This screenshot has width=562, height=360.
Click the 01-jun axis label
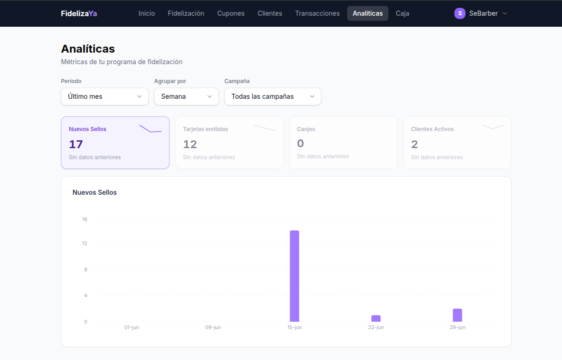tap(132, 327)
